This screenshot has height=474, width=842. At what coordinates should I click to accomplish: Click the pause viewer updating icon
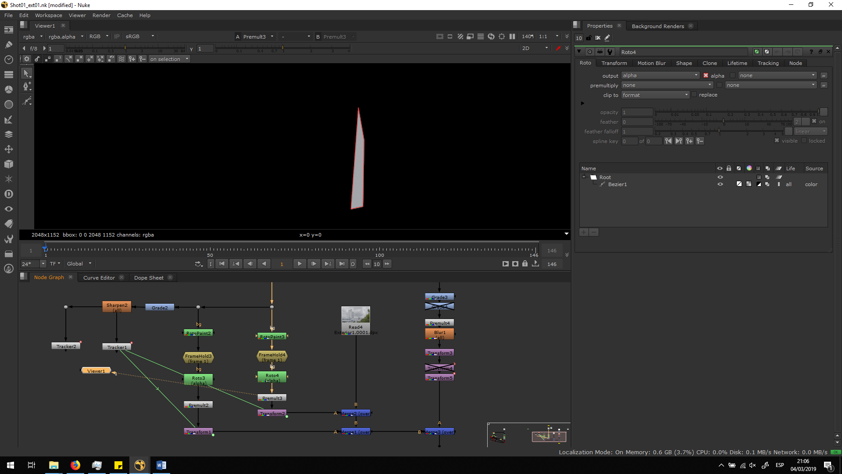[x=512, y=36]
